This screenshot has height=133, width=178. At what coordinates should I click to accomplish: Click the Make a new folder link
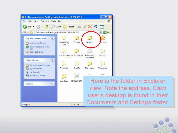(37, 44)
